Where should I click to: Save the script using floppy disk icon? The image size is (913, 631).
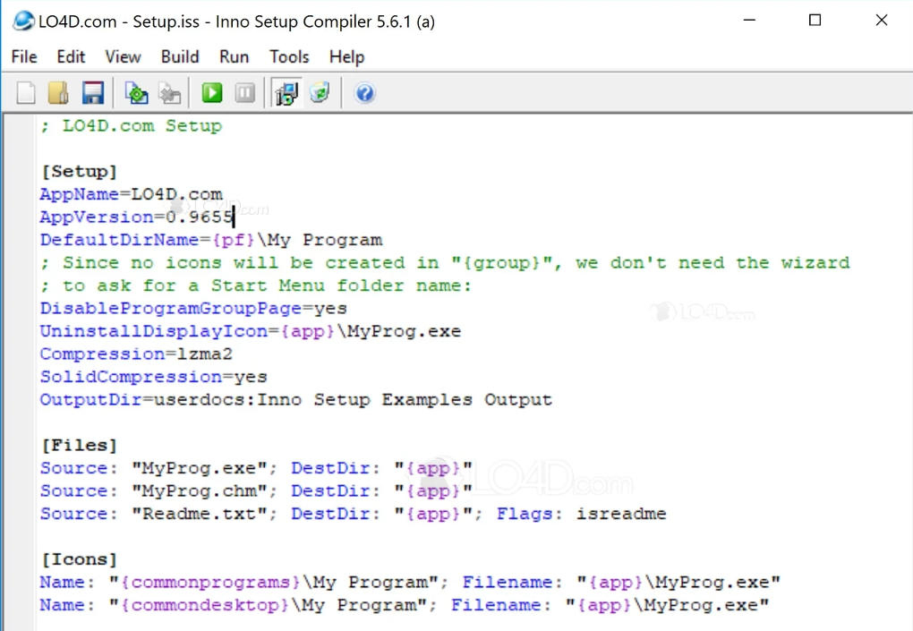tap(92, 93)
